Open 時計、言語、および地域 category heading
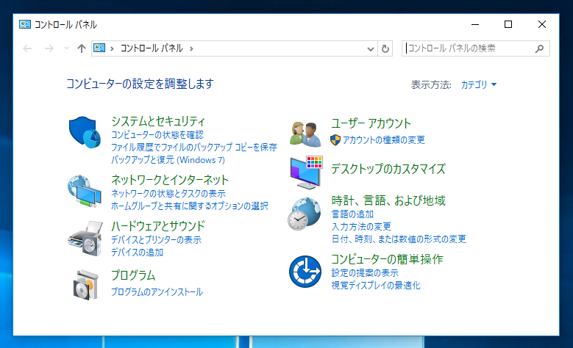 pyautogui.click(x=388, y=200)
